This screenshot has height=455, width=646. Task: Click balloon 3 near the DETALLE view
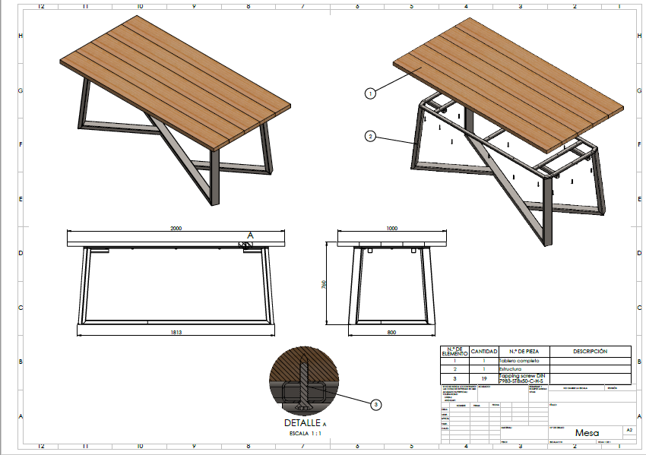point(375,405)
